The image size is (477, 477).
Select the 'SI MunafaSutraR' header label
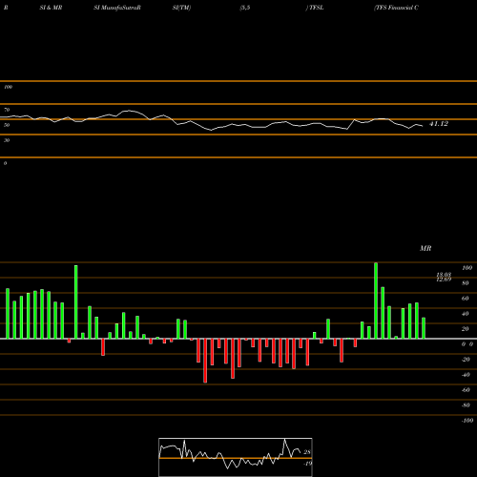tap(117, 8)
